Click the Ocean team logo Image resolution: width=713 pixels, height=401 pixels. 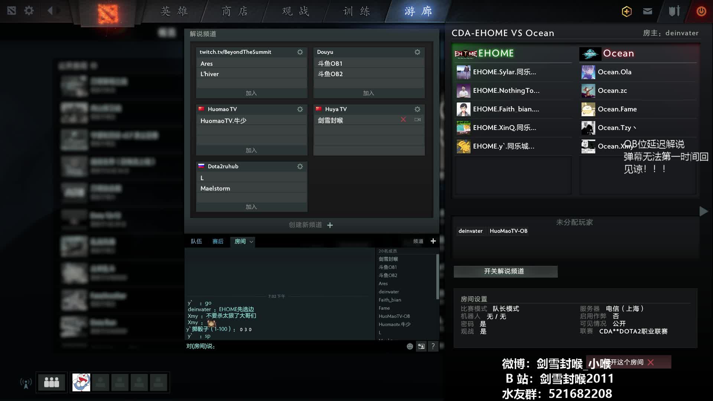(x=590, y=54)
